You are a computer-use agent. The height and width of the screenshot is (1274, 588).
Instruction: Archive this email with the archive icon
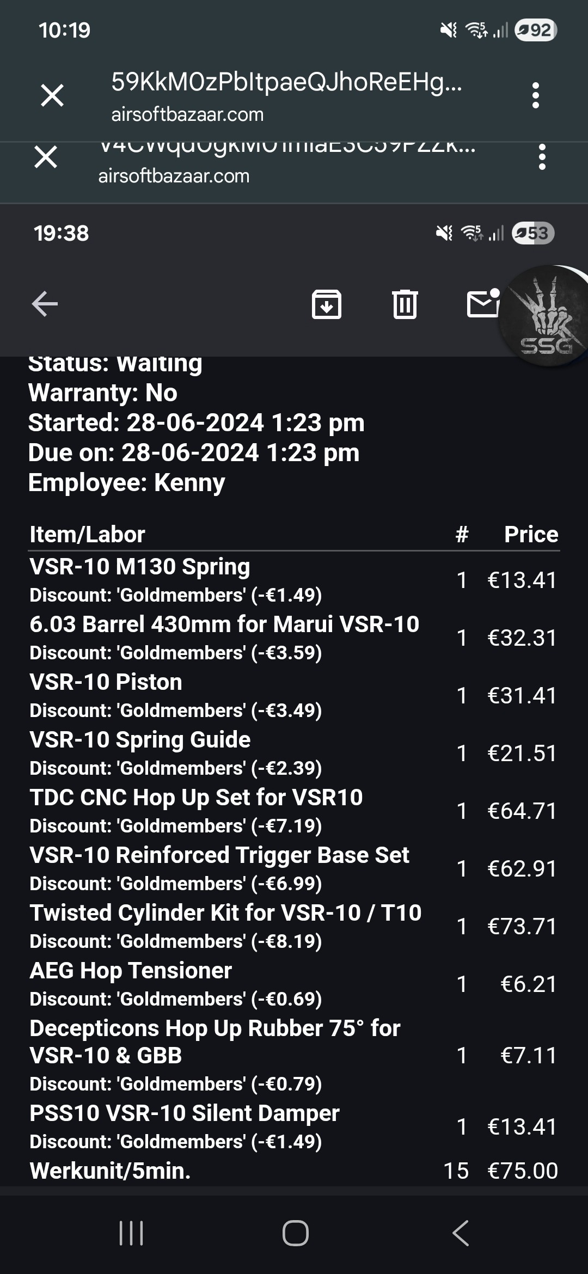[x=327, y=304]
